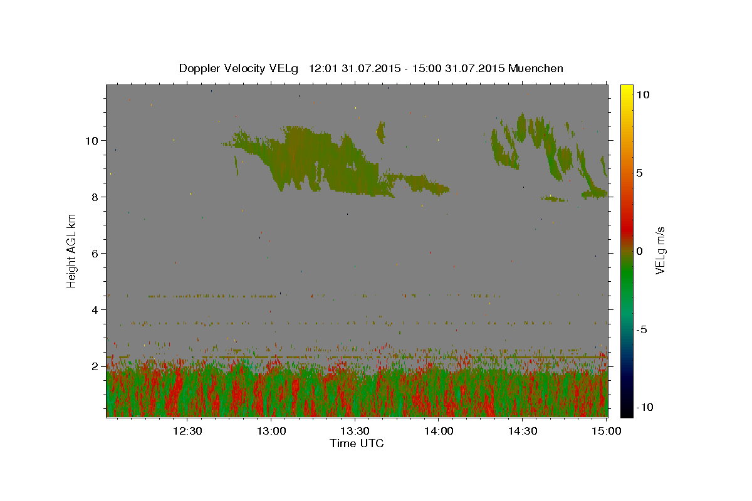Click the '13:00' time tick label
The image size is (752, 501).
pos(271,431)
